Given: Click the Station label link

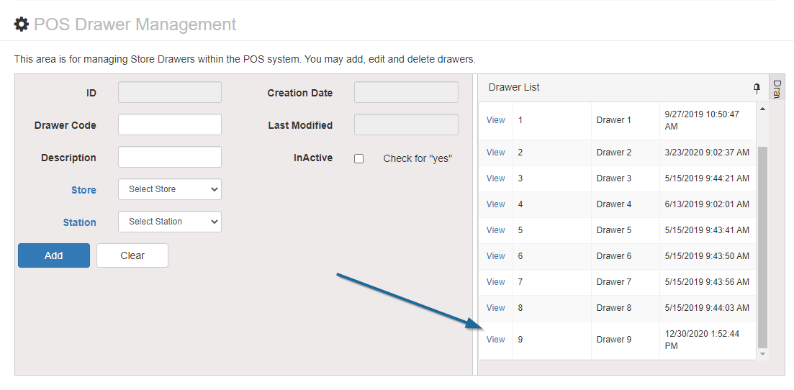Looking at the screenshot, I should [x=79, y=222].
